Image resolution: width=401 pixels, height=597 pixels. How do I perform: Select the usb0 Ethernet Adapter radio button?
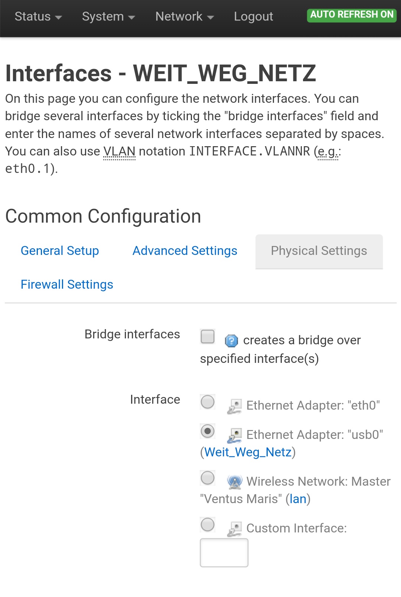[x=208, y=431]
